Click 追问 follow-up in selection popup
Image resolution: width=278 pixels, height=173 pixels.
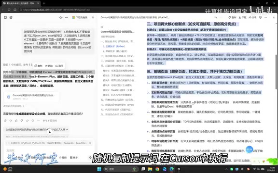click(59, 66)
